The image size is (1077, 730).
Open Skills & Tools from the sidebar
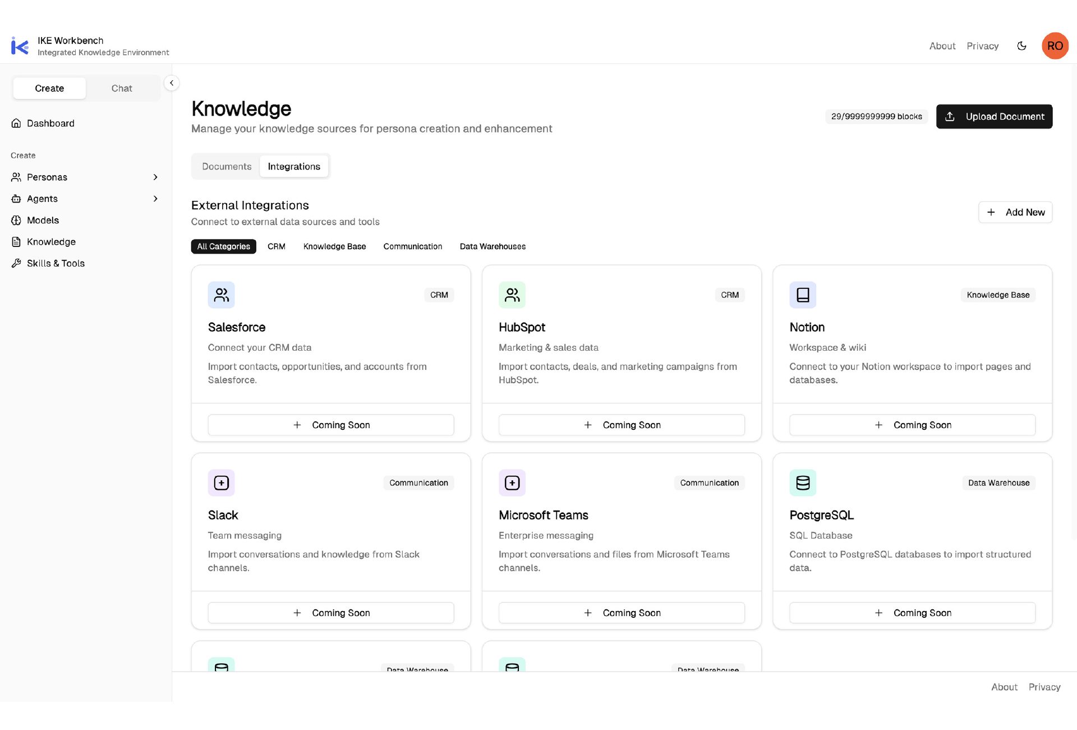click(x=86, y=263)
